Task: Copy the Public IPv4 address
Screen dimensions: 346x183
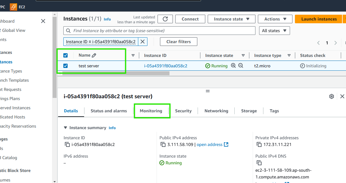Action: (x=163, y=144)
